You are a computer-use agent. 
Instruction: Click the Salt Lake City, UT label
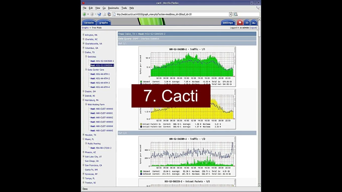pyautogui.click(x=93, y=157)
